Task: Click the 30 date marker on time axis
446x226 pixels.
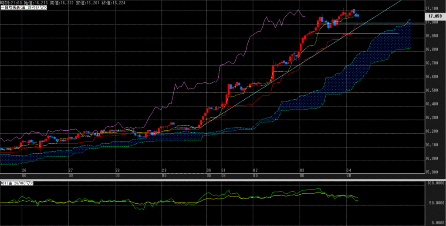Action: tap(209, 170)
